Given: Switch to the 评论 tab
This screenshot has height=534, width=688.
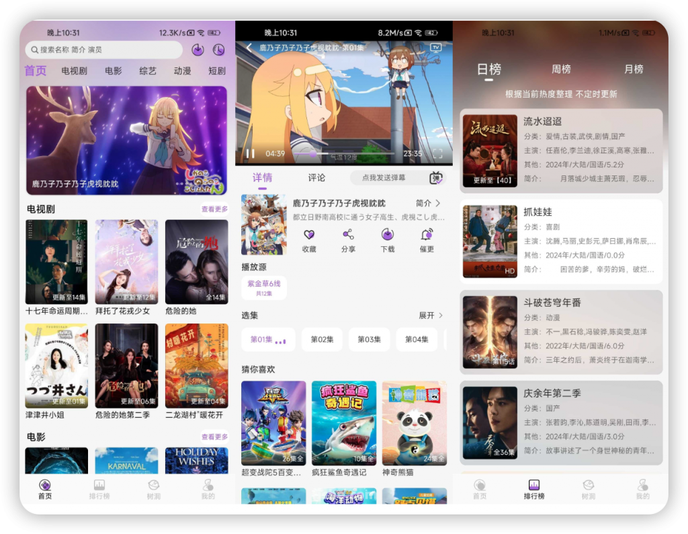Looking at the screenshot, I should point(316,178).
